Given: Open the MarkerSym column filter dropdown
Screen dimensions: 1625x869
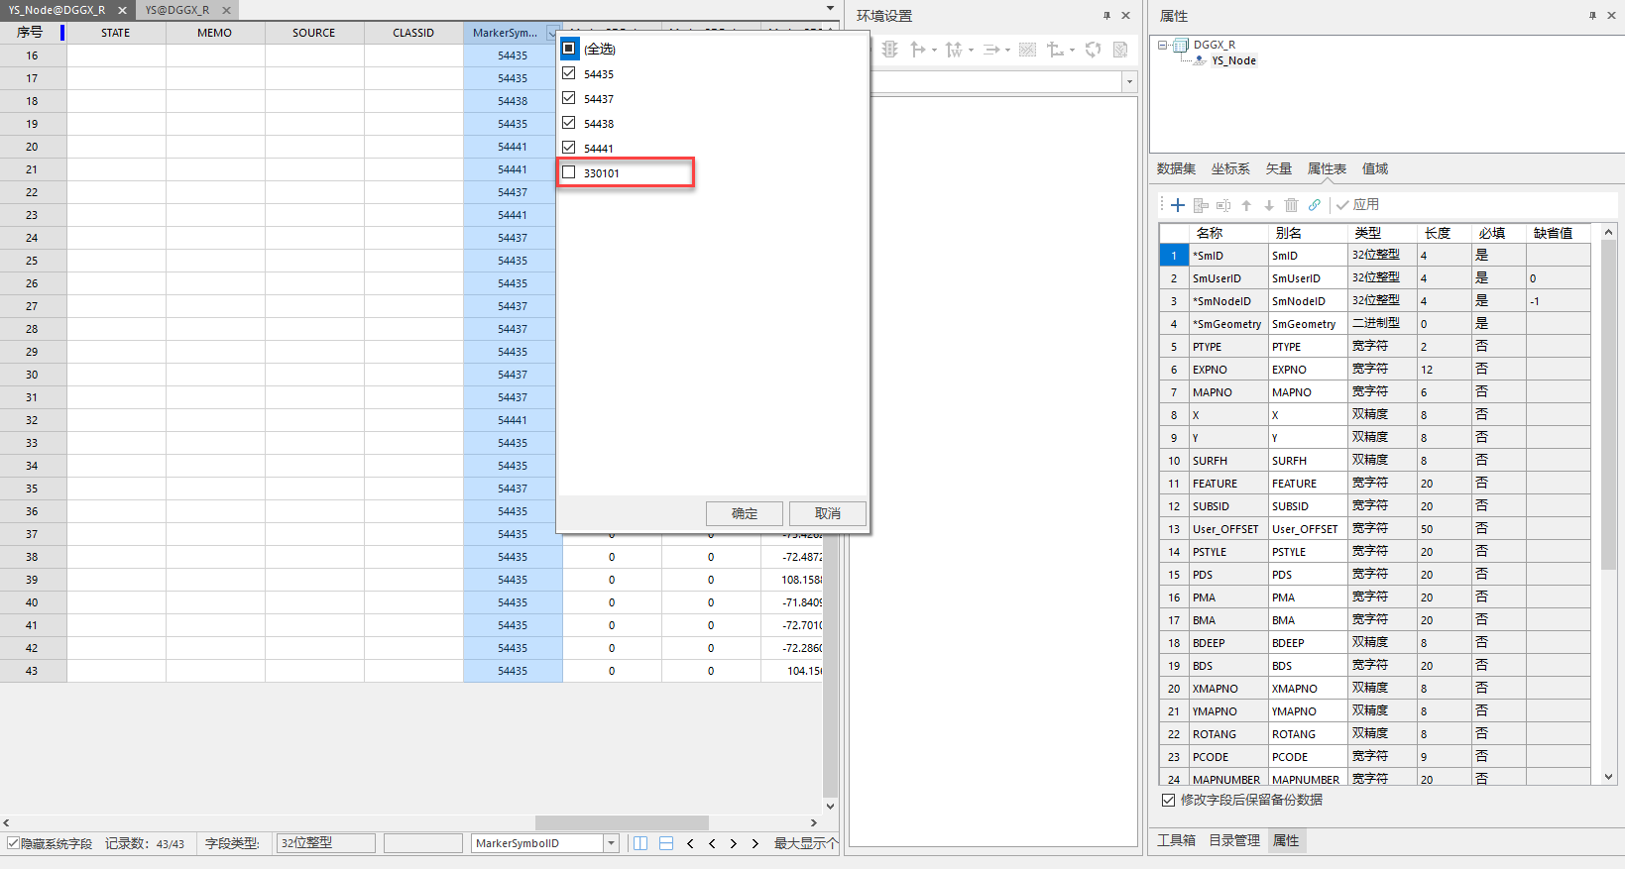Looking at the screenshot, I should click(552, 34).
